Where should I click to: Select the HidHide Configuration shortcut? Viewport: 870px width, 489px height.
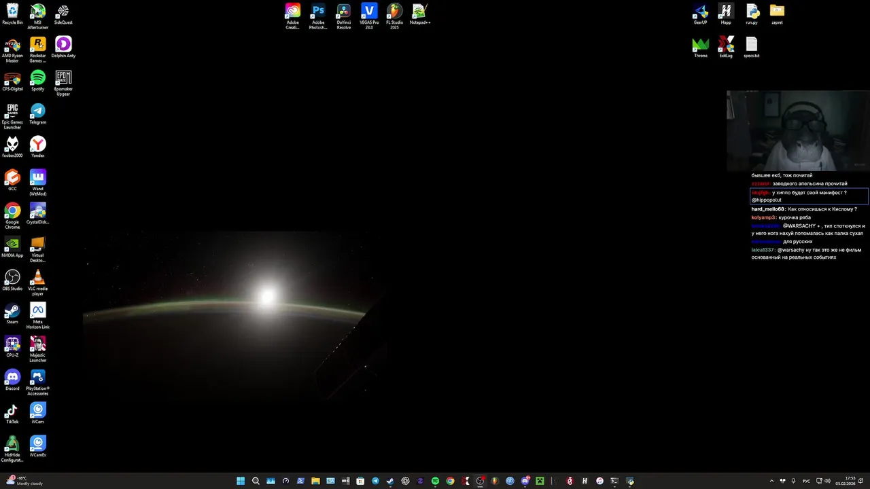tap(12, 450)
